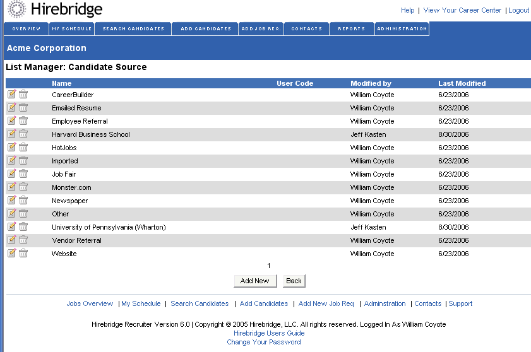Delete the Other source entry
The image size is (531, 352).
(x=23, y=213)
